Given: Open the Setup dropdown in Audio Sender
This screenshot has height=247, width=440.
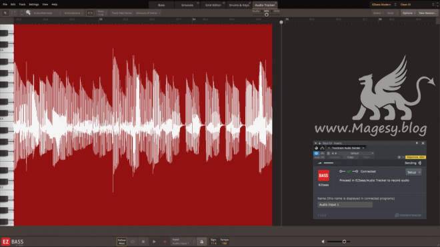Looking at the screenshot, I should click(x=413, y=172).
